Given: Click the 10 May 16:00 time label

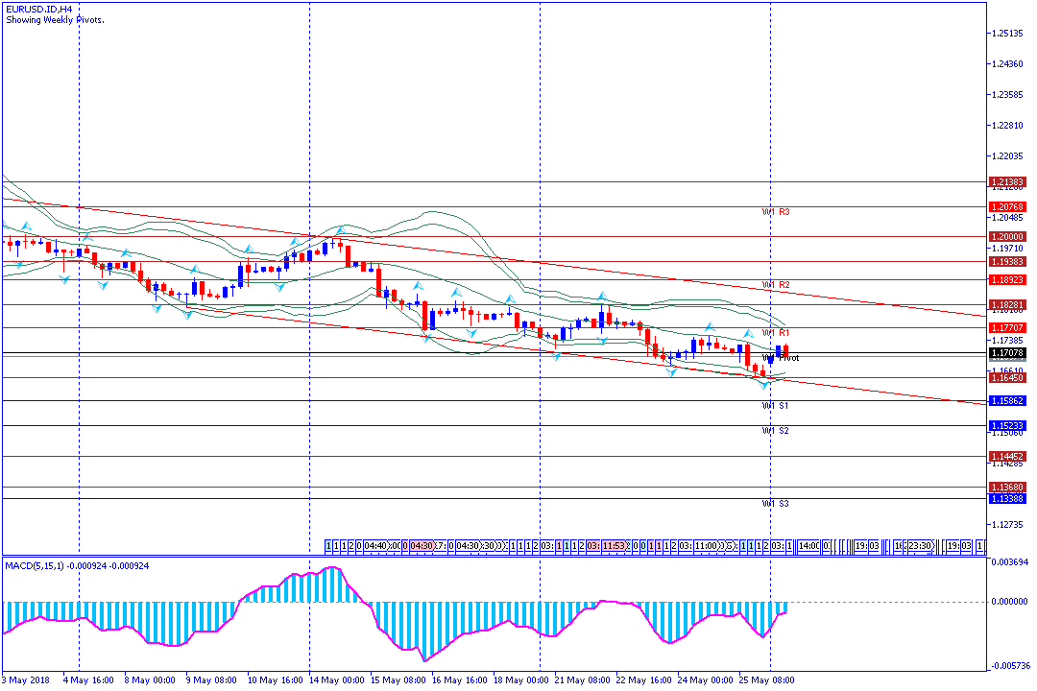Looking at the screenshot, I should click(276, 680).
